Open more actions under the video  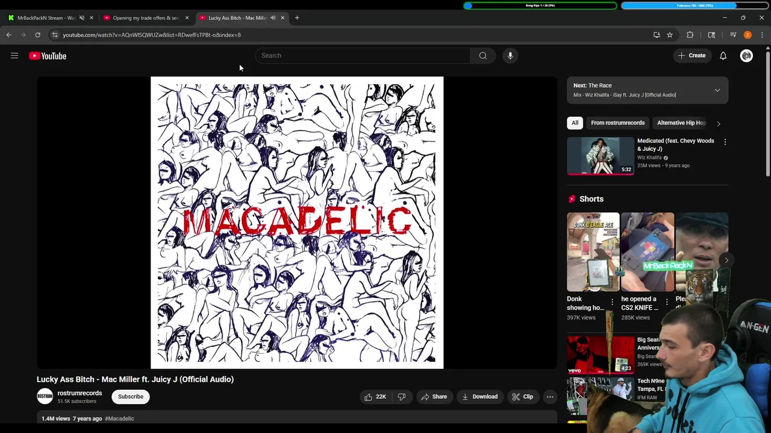[550, 397]
